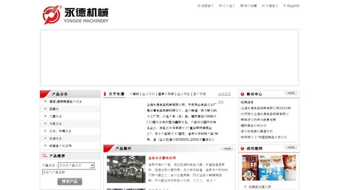This screenshot has height=190, width=339.
Task: Open the 容器类 product category
Action: click(54, 109)
